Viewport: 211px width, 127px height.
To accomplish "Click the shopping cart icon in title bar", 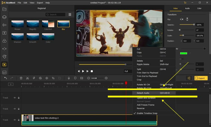I will click(x=185, y=3).
